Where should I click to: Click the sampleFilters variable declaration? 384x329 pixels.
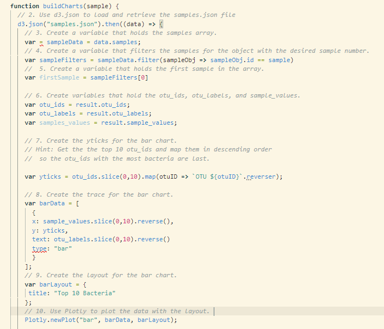click(63, 60)
